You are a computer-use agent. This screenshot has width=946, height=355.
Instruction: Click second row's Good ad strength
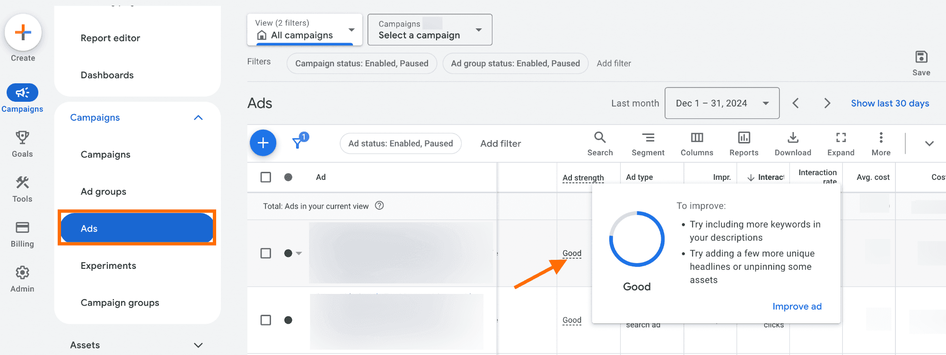(572, 320)
